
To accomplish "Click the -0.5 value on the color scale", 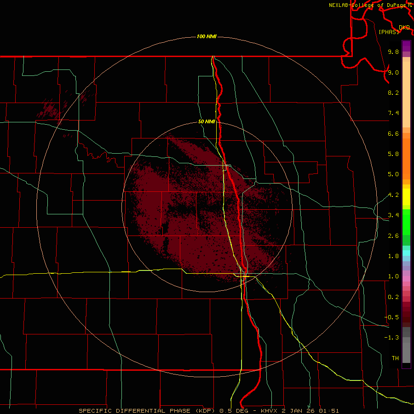I will tap(391, 317).
